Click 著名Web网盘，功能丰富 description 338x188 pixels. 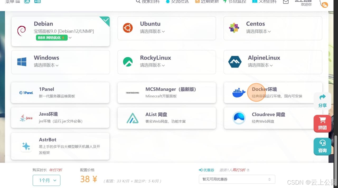(x=166, y=121)
